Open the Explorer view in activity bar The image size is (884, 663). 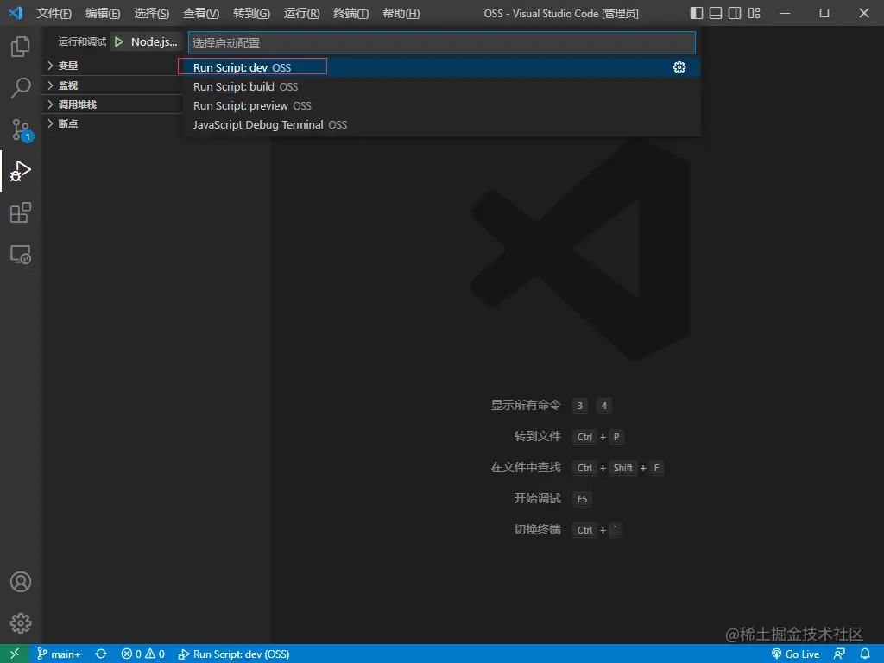(21, 47)
